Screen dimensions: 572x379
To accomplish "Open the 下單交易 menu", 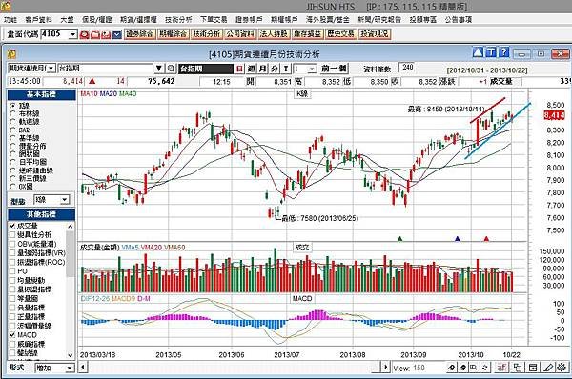I will tap(214, 20).
